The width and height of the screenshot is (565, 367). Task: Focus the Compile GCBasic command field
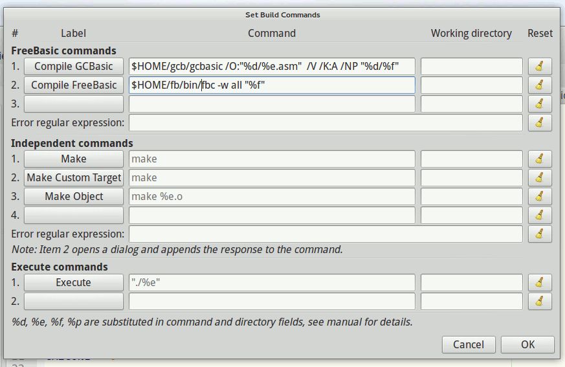pyautogui.click(x=272, y=66)
